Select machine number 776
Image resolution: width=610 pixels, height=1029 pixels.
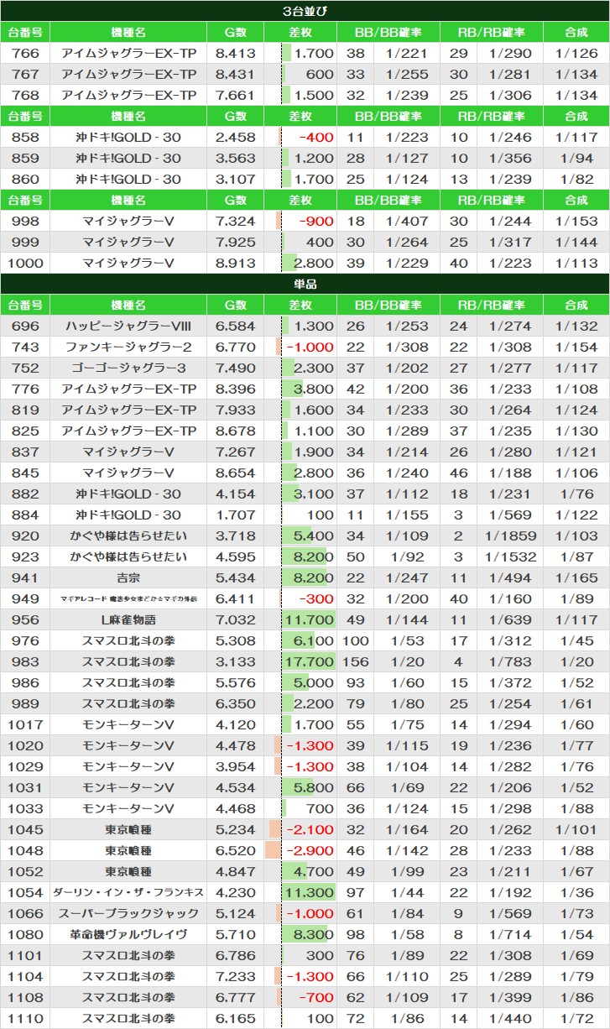point(25,389)
